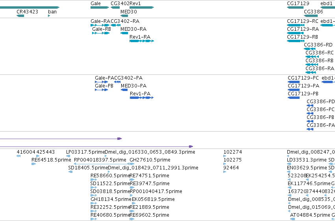Select the CG17129-RA transcript label
The width and height of the screenshot is (335, 221).
(x=303, y=29)
